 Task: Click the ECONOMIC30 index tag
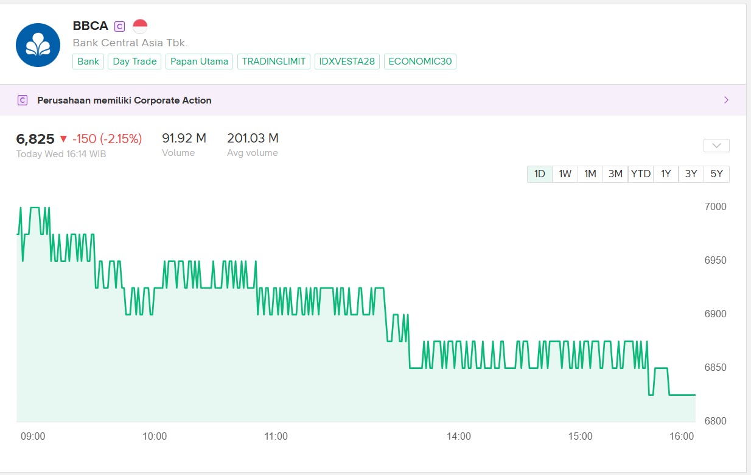point(420,62)
